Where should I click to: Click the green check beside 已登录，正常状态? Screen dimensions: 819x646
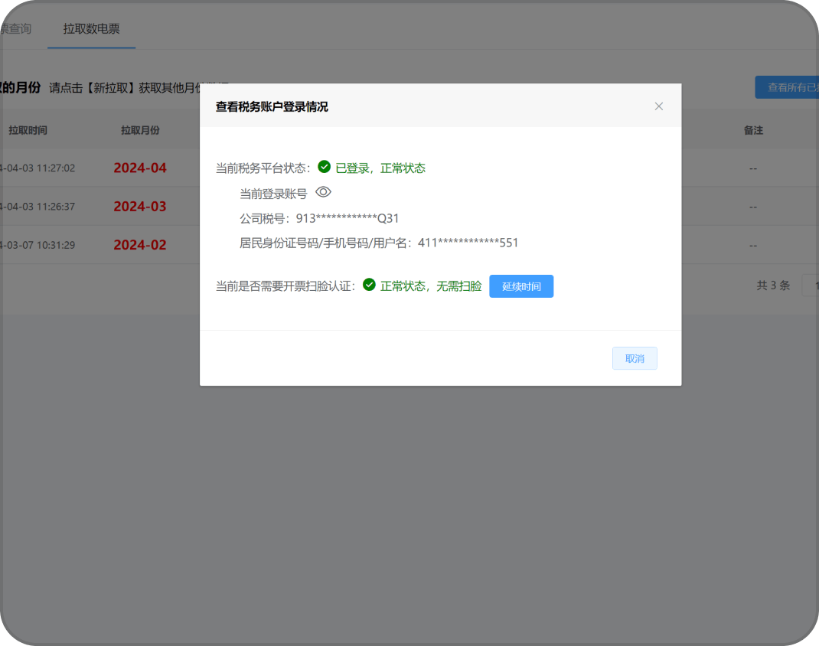tap(325, 167)
